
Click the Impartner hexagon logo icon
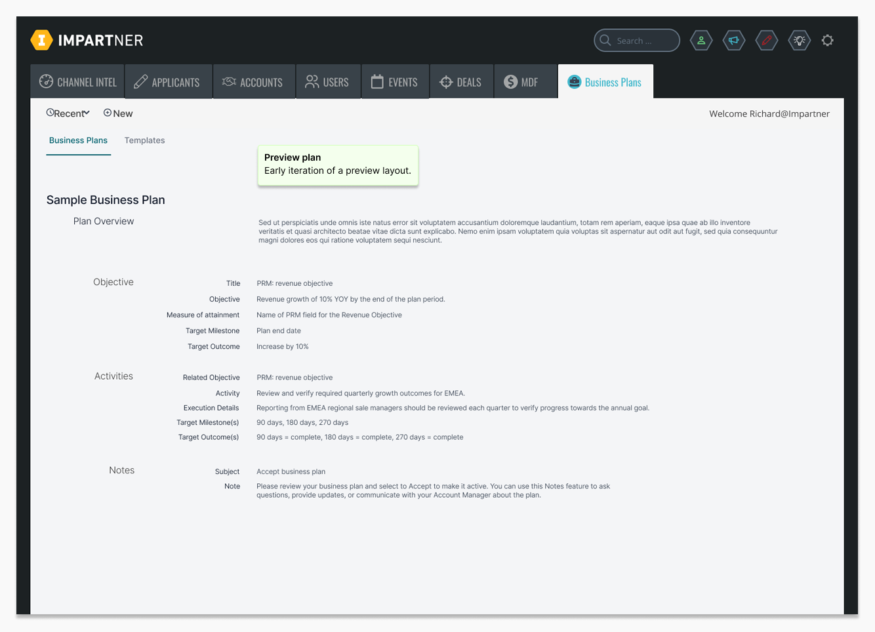(x=41, y=40)
